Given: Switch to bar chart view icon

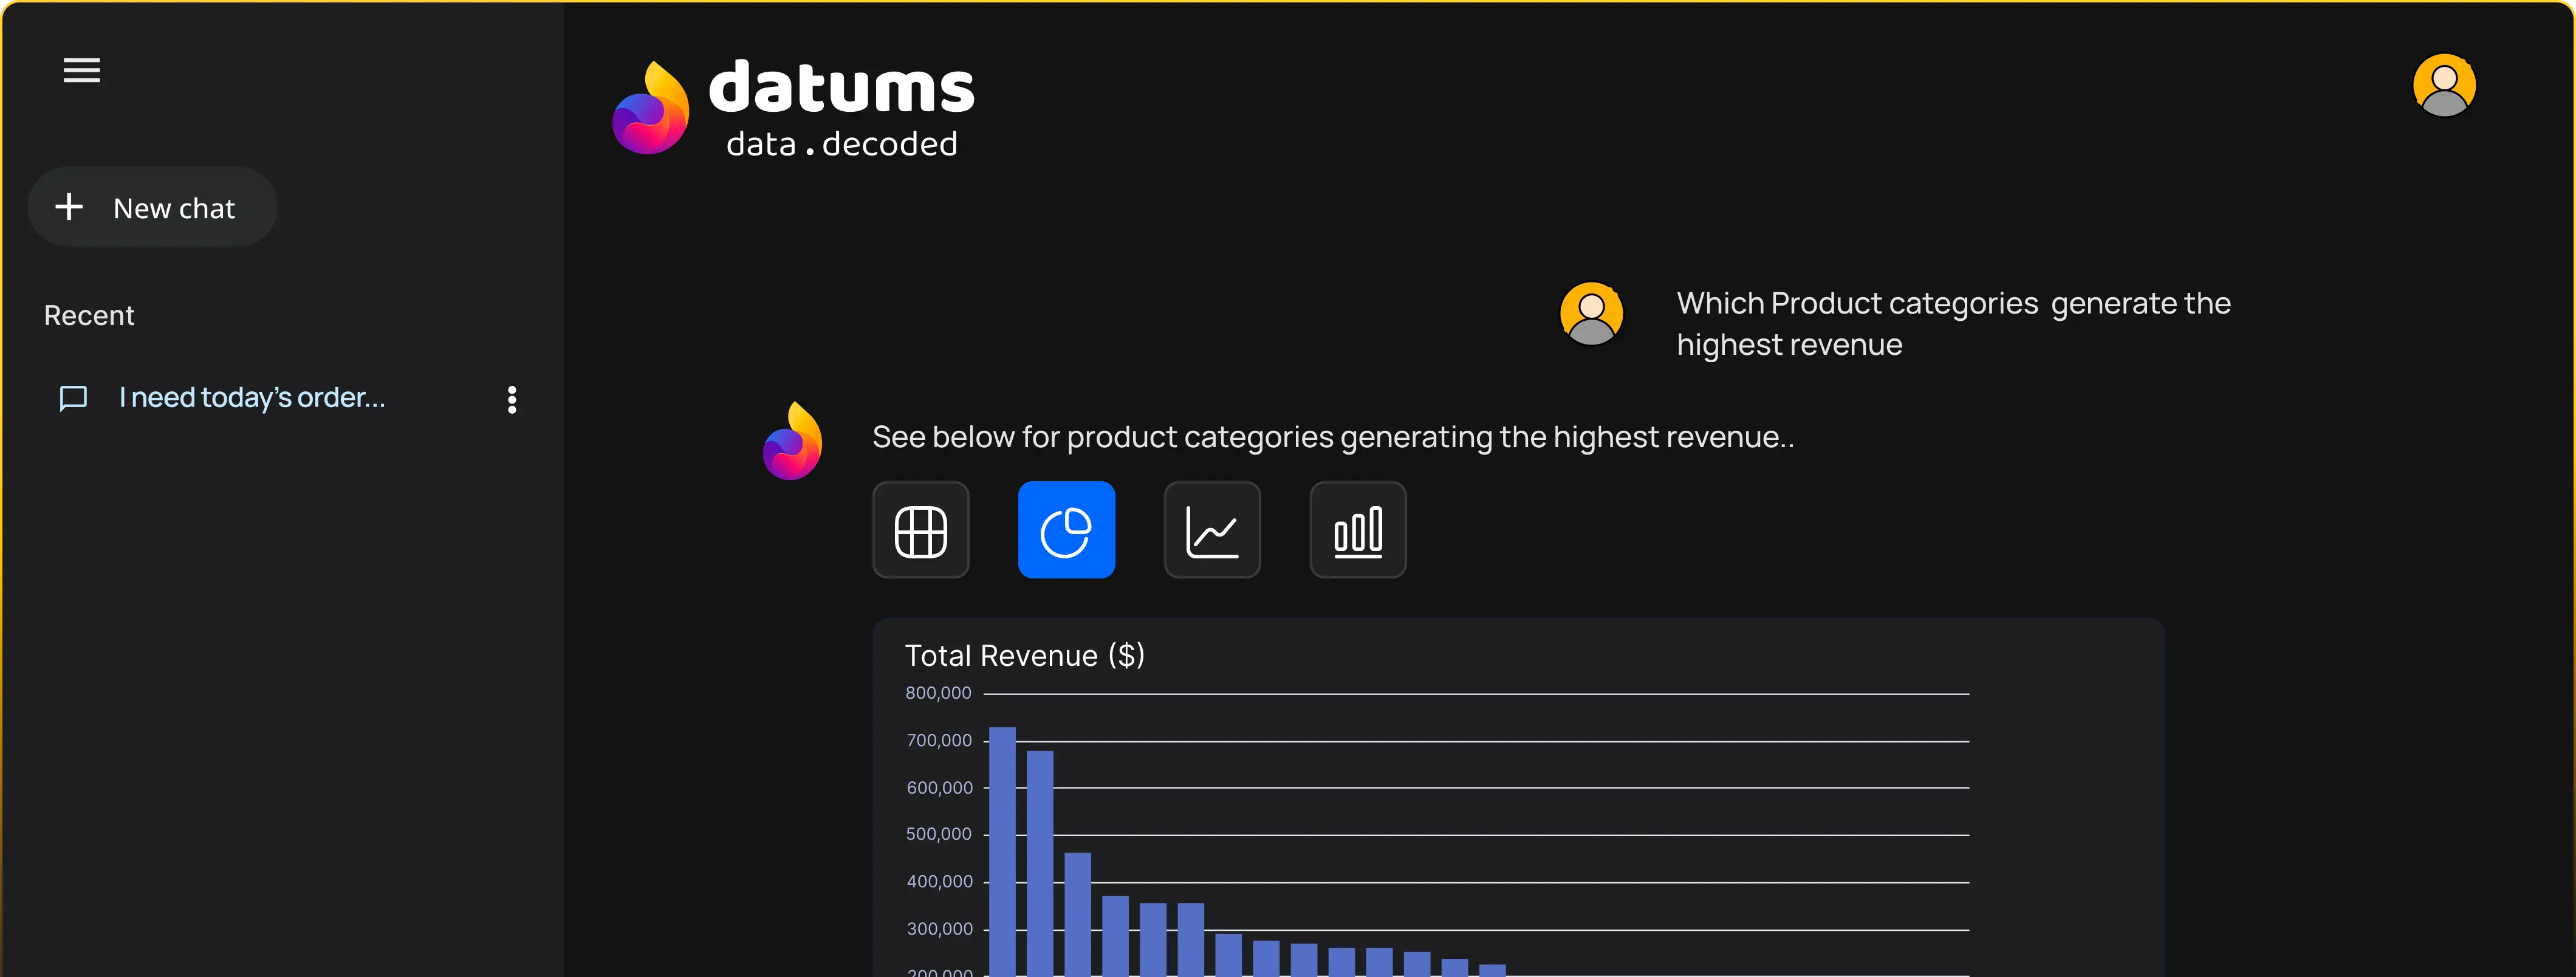Looking at the screenshot, I should coord(1358,530).
